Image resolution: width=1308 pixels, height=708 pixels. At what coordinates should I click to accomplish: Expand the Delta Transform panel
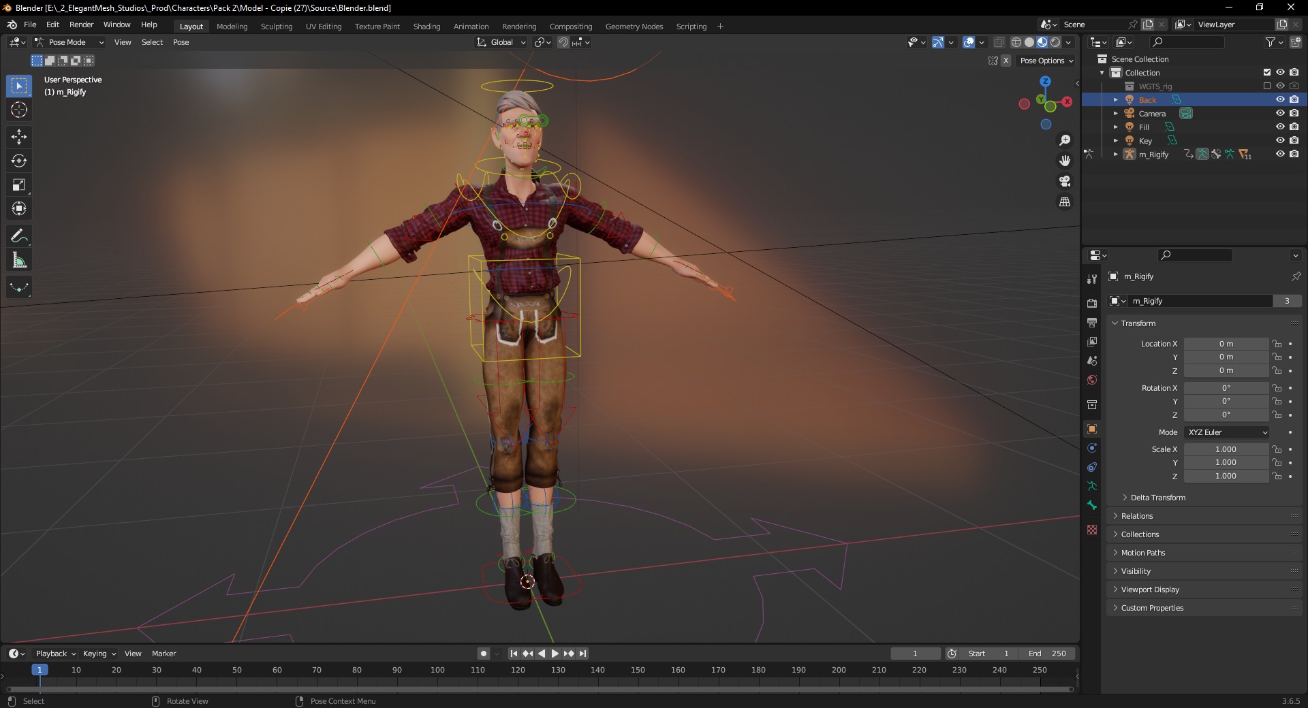[1157, 498]
